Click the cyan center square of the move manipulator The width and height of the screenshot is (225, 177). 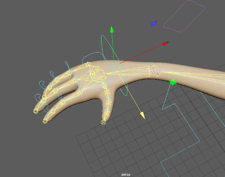click(x=114, y=66)
